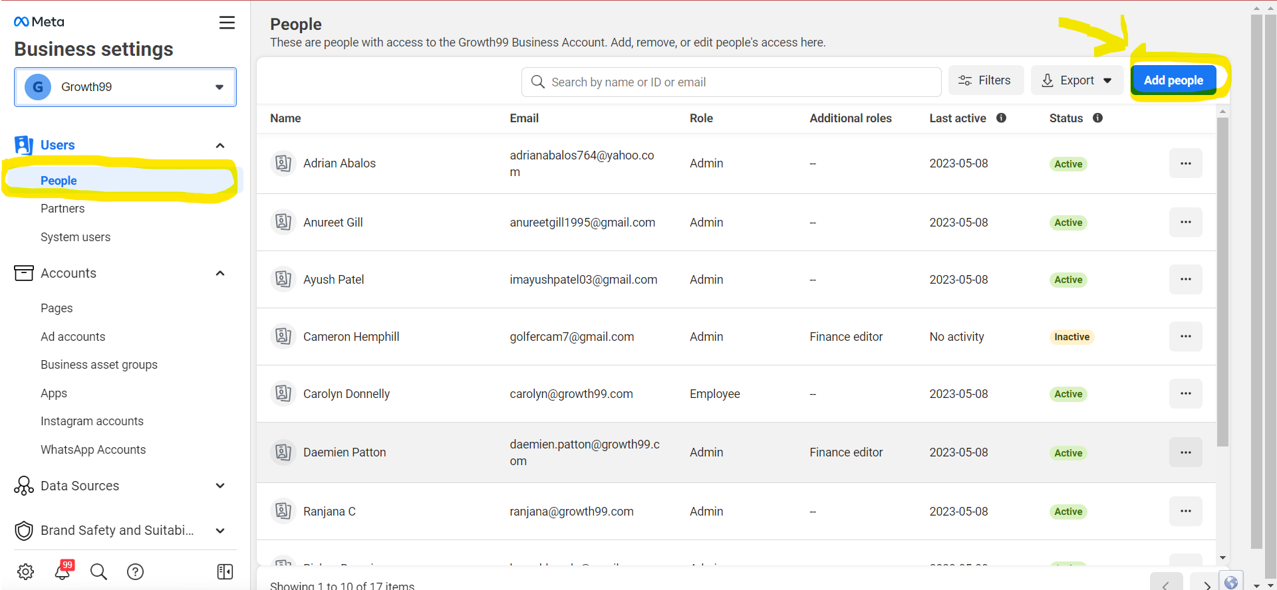Click the Data Sources icon
Image resolution: width=1277 pixels, height=590 pixels.
click(x=24, y=486)
